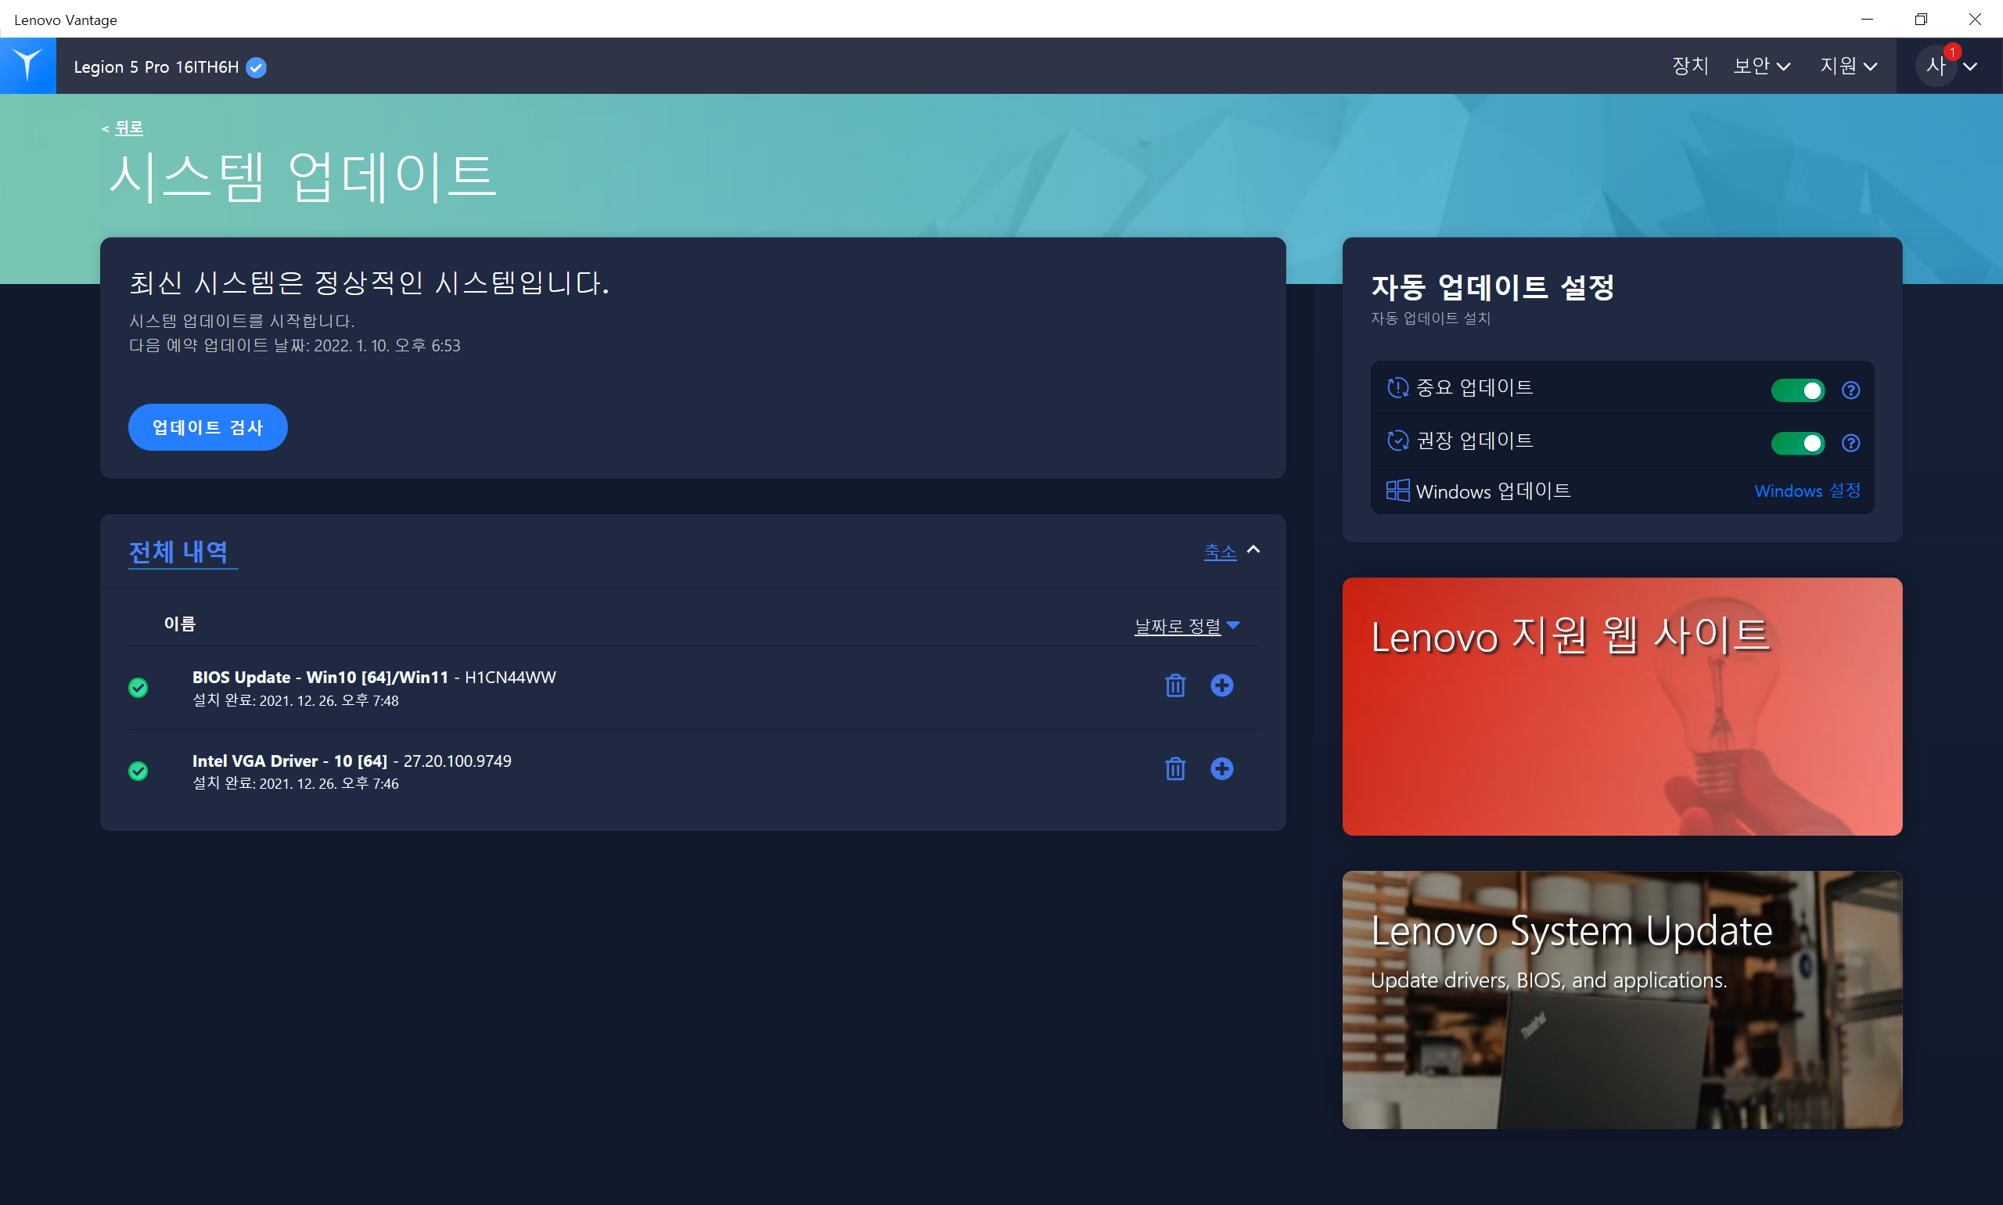Open the Windows 설정 link
This screenshot has height=1205, width=2003.
[1807, 491]
